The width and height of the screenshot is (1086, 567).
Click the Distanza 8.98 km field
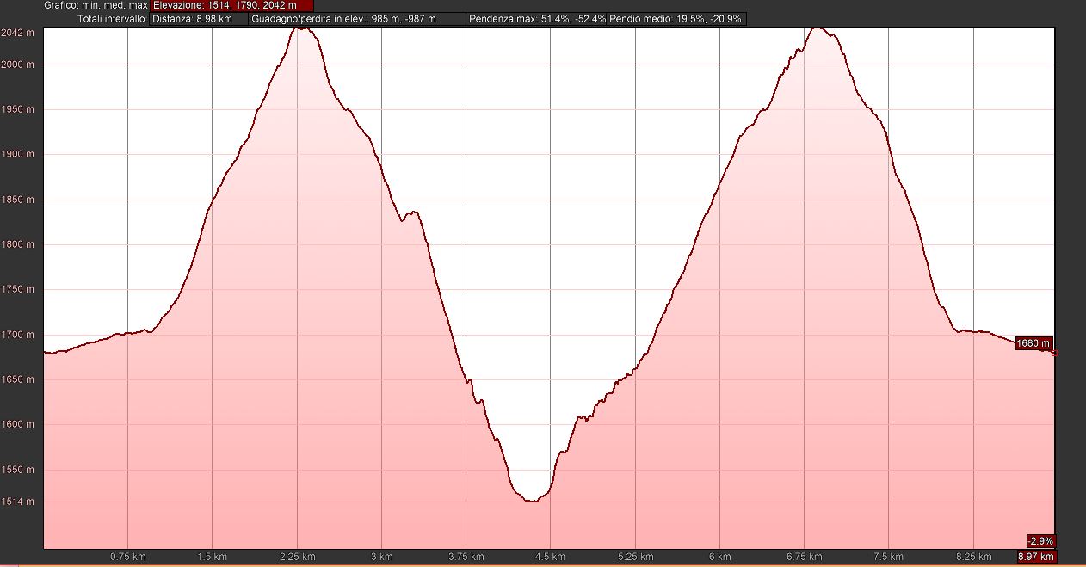[x=197, y=18]
